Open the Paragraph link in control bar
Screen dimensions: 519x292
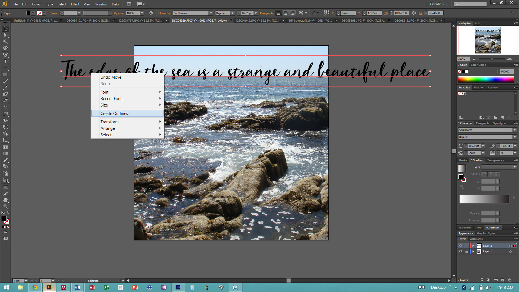267,13
